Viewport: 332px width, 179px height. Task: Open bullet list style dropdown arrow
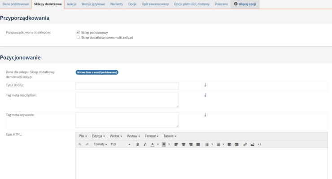212,145
